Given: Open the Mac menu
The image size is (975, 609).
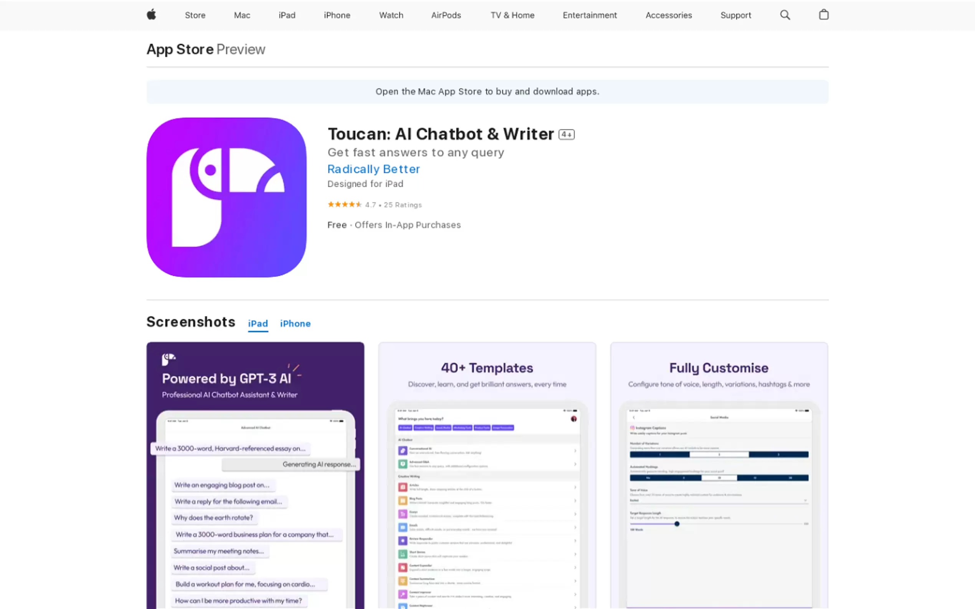Looking at the screenshot, I should pos(242,15).
